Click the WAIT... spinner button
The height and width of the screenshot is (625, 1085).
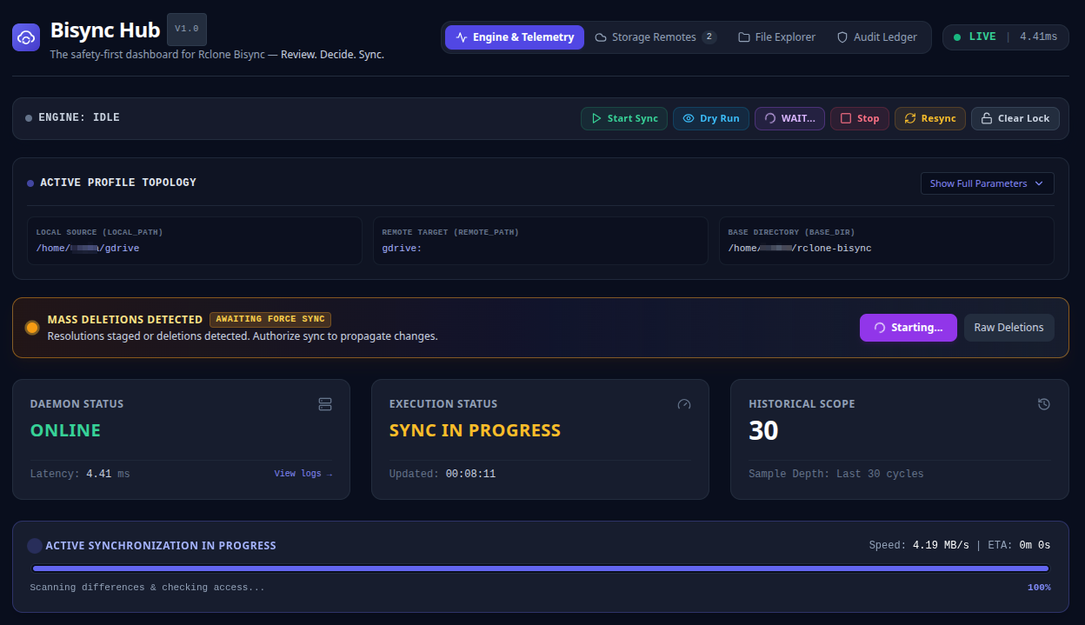tap(789, 118)
